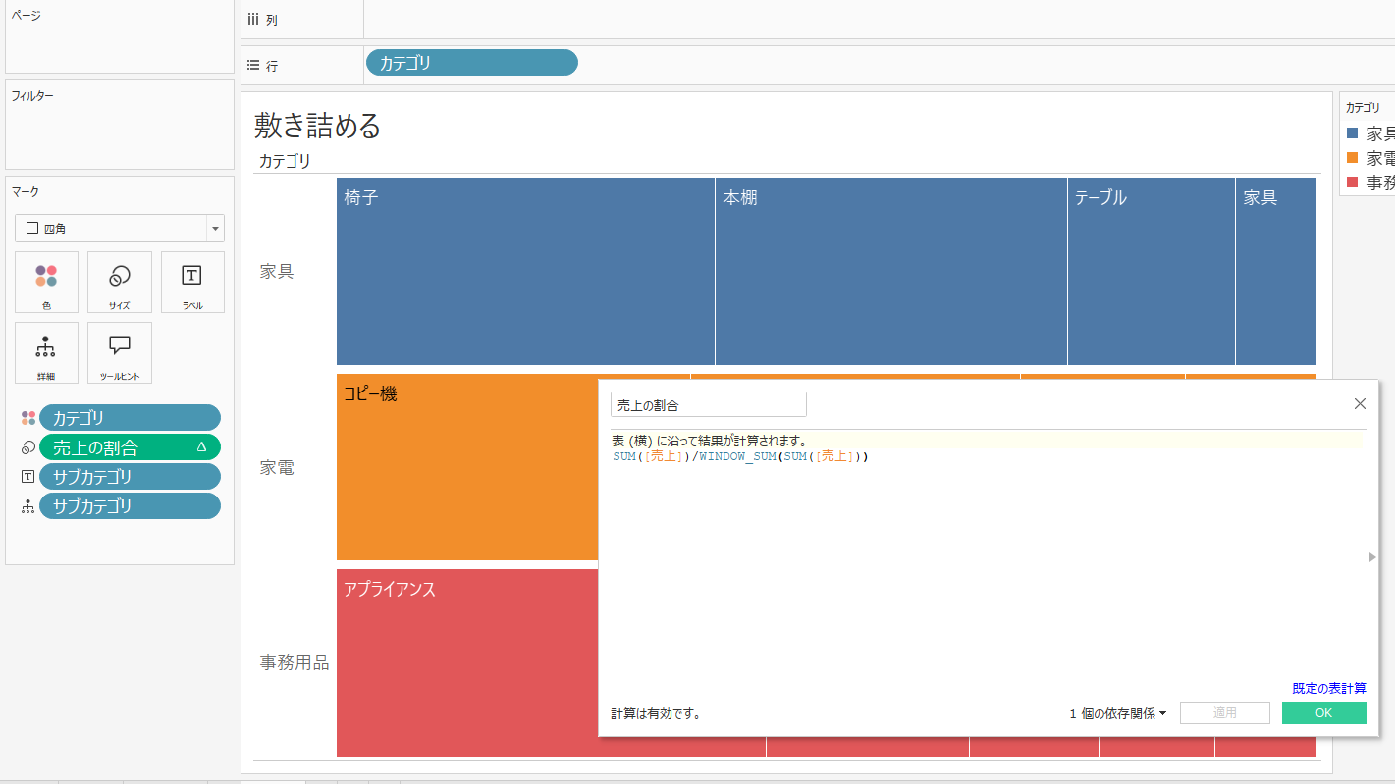Click the カテゴリ column header in view
1395x784 pixels.
285,161
